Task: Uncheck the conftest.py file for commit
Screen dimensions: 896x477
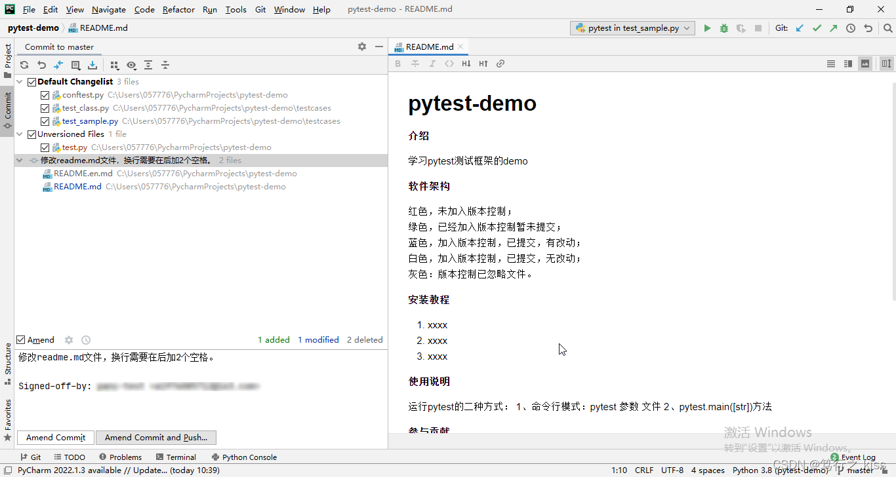Action: (x=45, y=94)
